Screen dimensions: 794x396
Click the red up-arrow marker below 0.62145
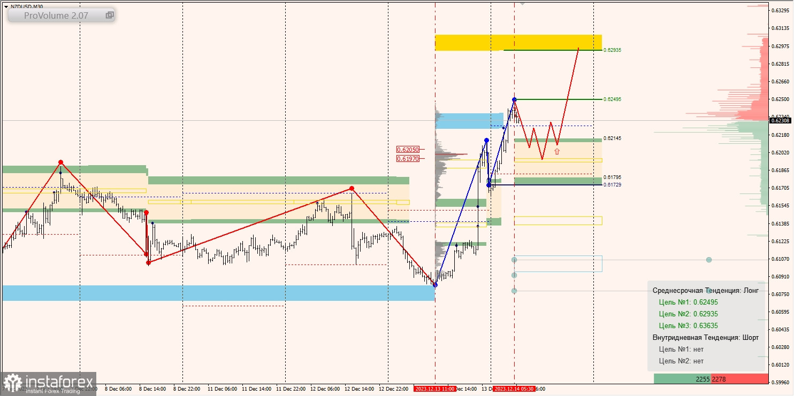[556, 152]
